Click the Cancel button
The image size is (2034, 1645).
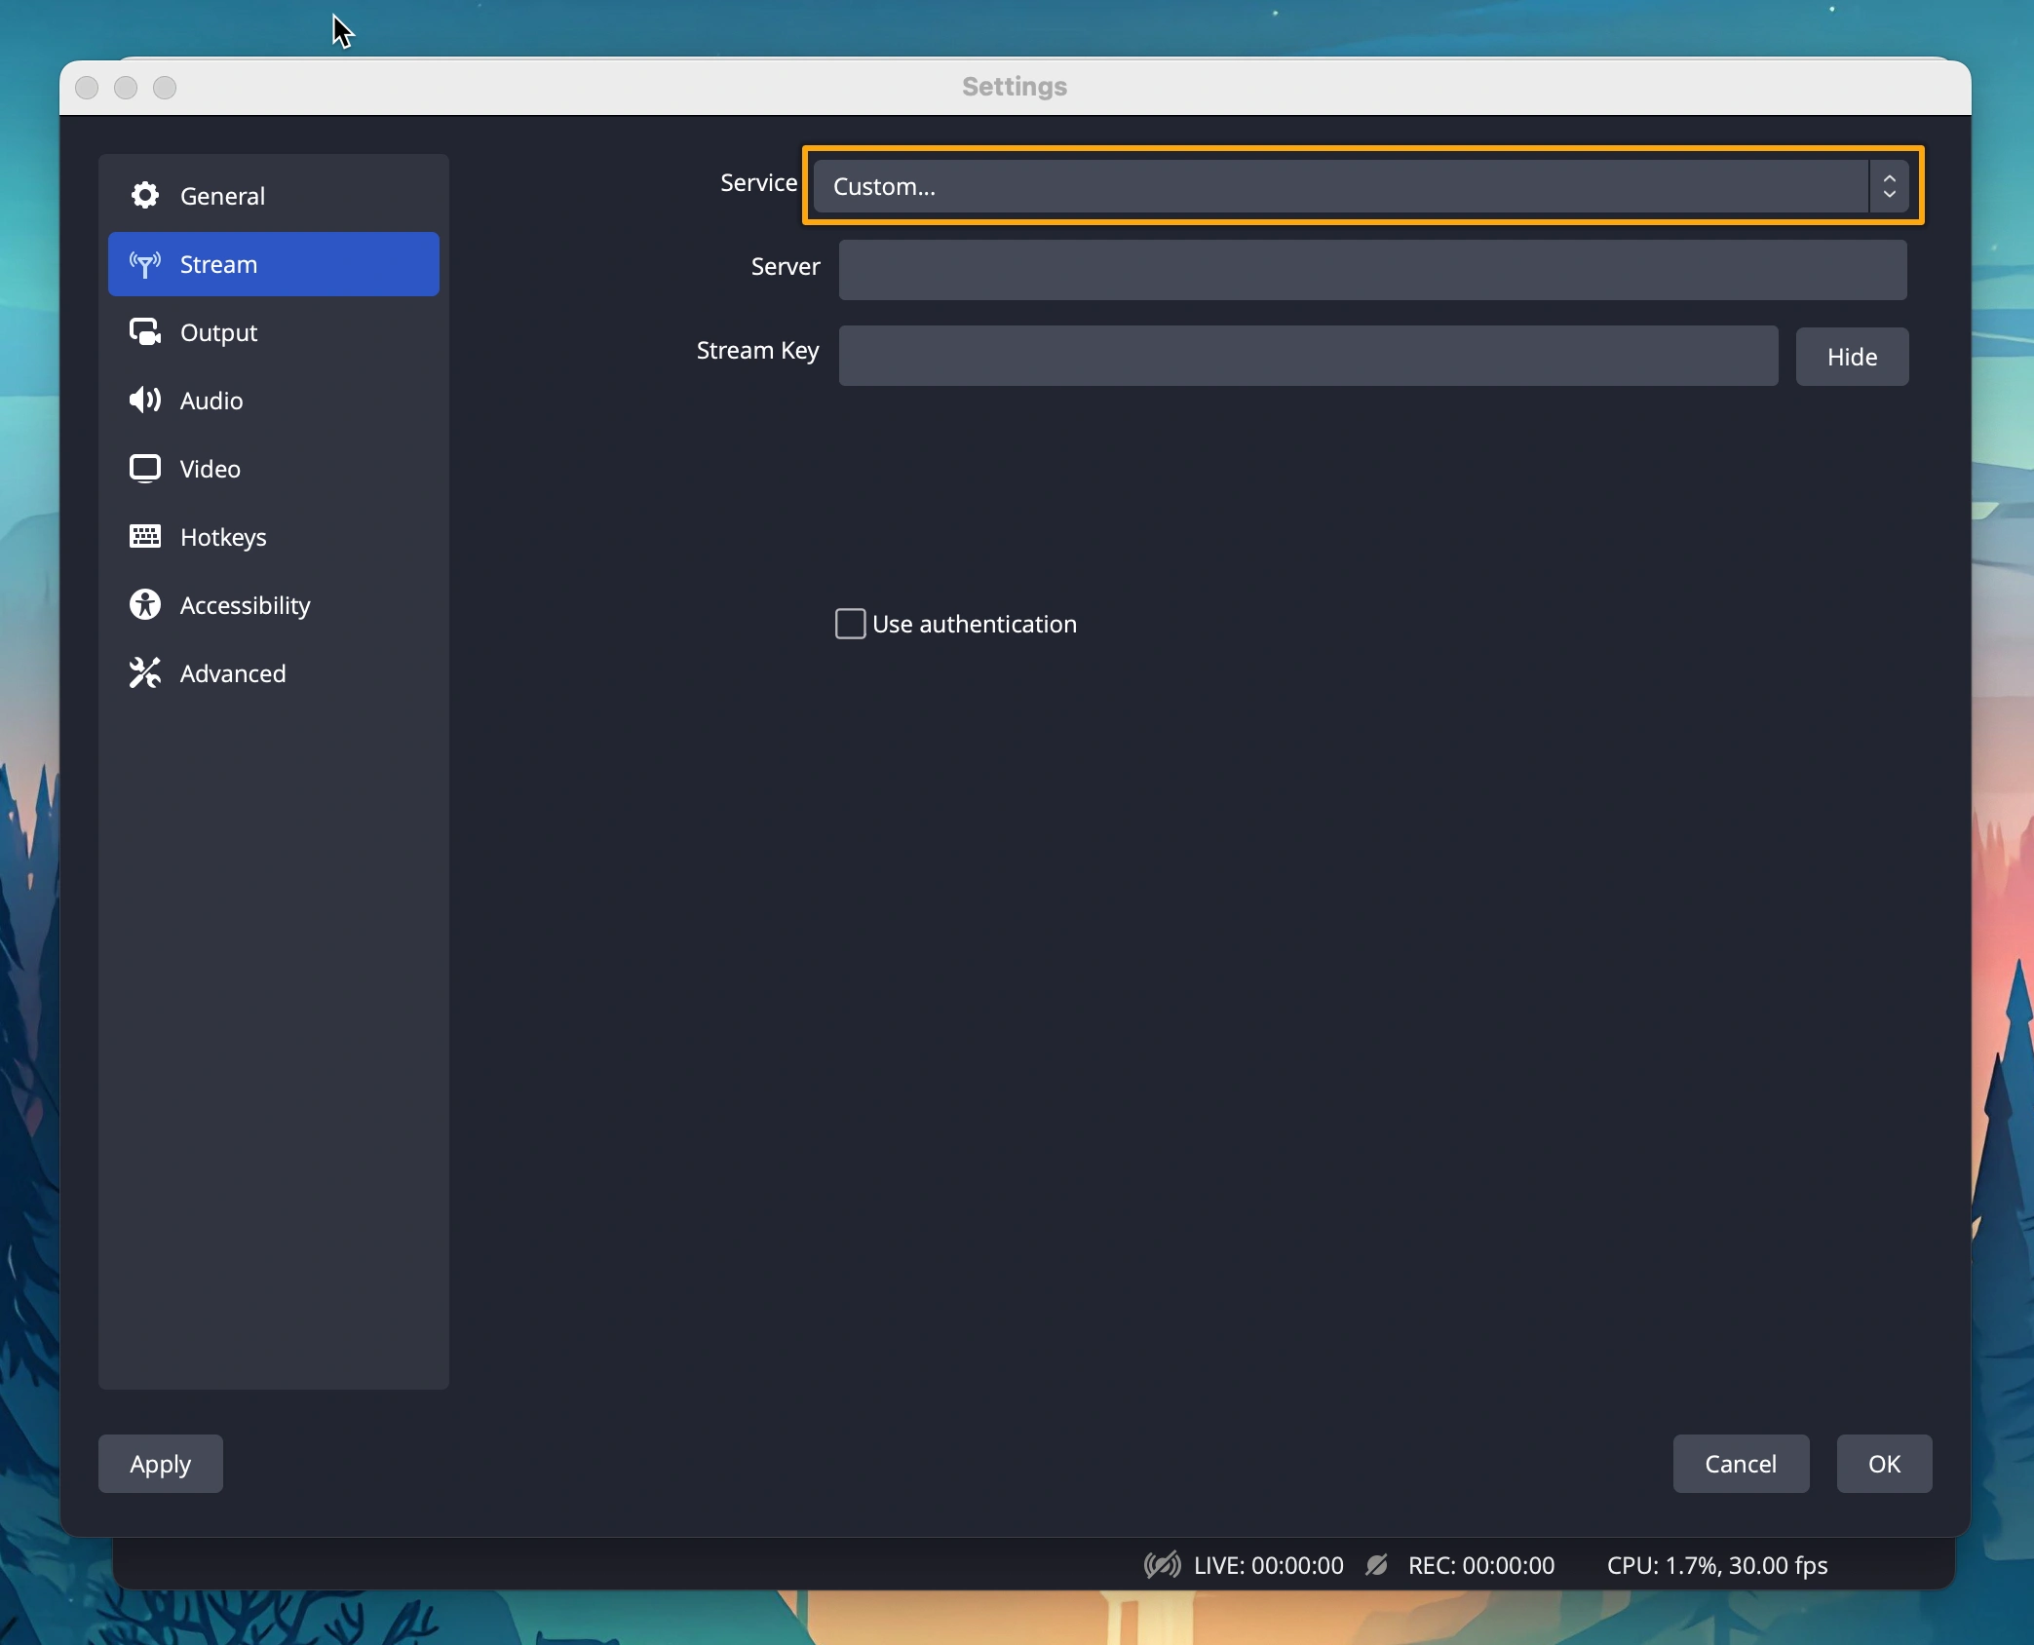click(x=1740, y=1464)
